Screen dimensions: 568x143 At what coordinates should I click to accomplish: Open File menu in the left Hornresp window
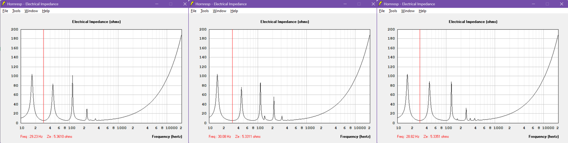tap(5, 11)
